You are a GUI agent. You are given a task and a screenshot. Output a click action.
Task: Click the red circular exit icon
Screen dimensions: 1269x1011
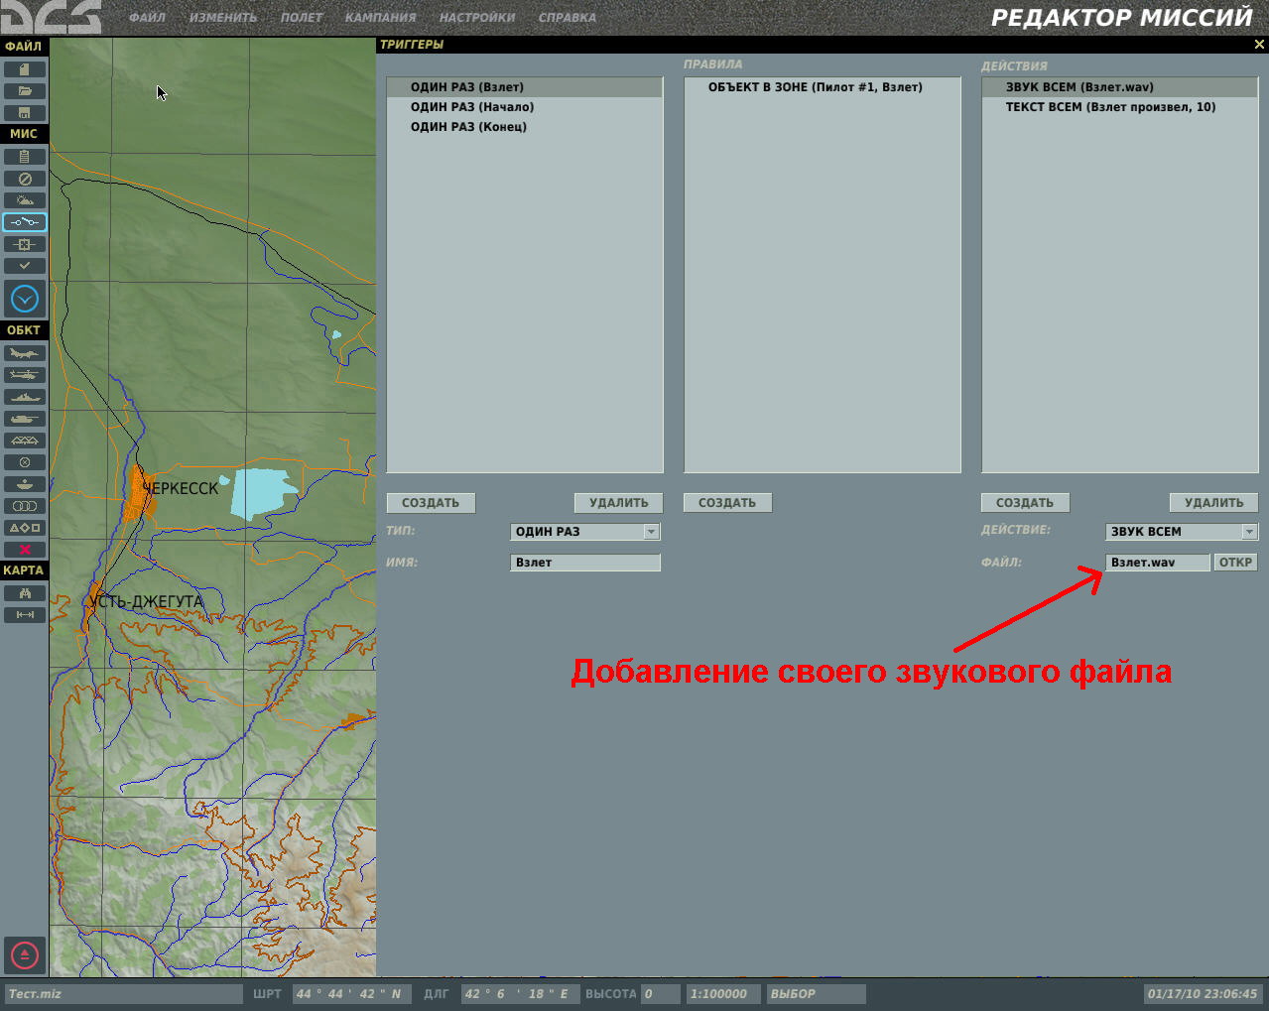tap(25, 955)
